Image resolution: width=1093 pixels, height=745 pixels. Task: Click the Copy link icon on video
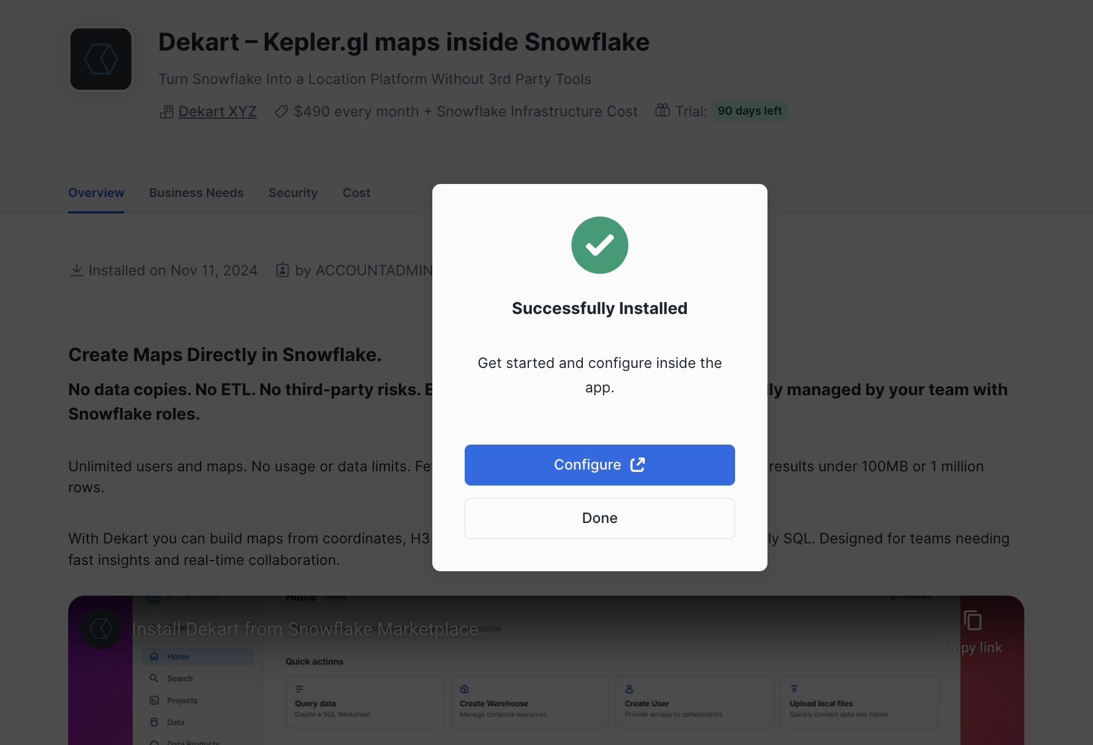973,621
